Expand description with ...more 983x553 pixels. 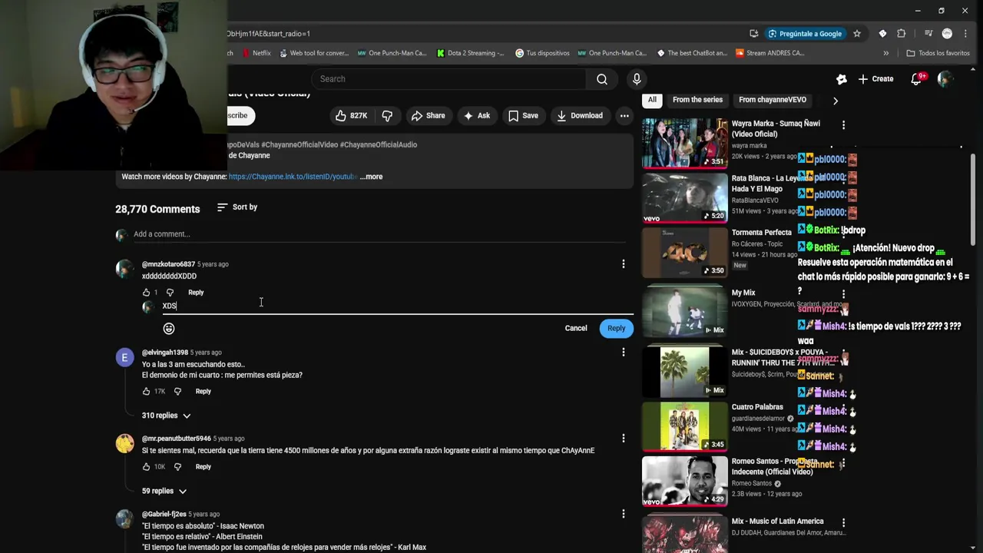click(371, 177)
